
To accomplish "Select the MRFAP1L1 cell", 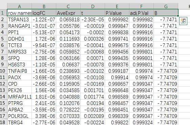I will (19, 97).
